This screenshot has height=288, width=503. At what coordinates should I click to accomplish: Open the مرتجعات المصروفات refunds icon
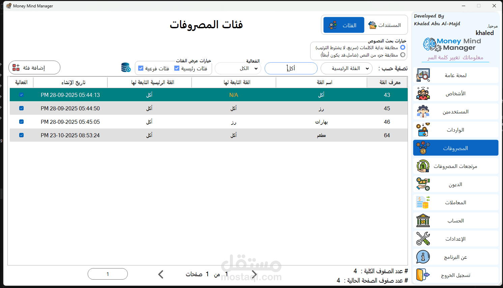tap(423, 166)
